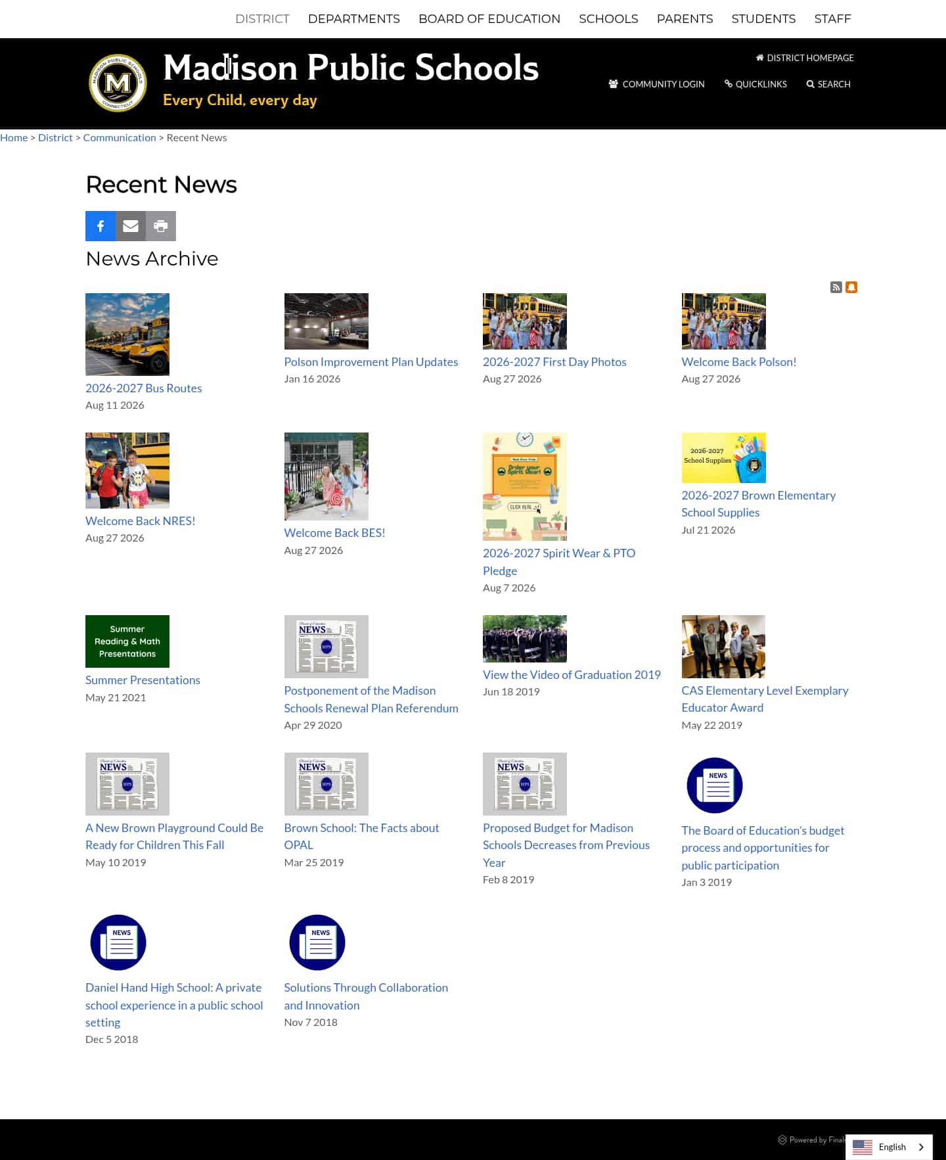
Task: Click the orange alert bell icon
Action: click(x=851, y=287)
